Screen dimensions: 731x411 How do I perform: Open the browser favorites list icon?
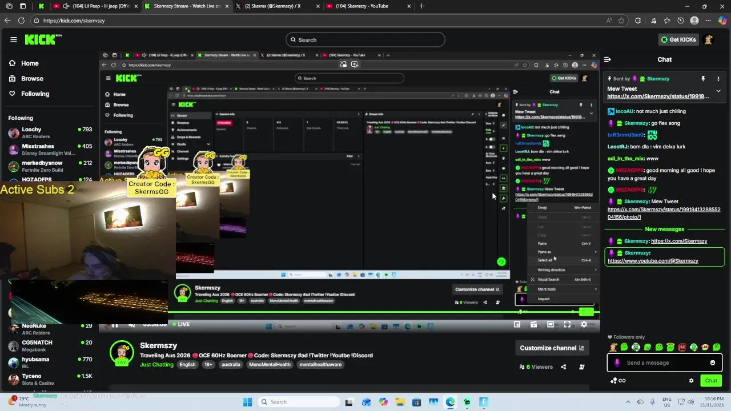(x=667, y=21)
